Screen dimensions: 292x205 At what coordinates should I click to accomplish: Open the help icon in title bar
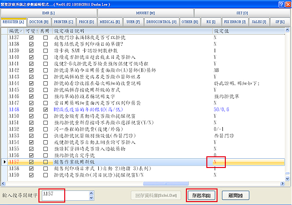click(x=277, y=4)
